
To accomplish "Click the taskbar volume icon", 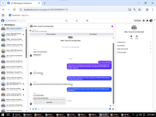I will [140, 115].
